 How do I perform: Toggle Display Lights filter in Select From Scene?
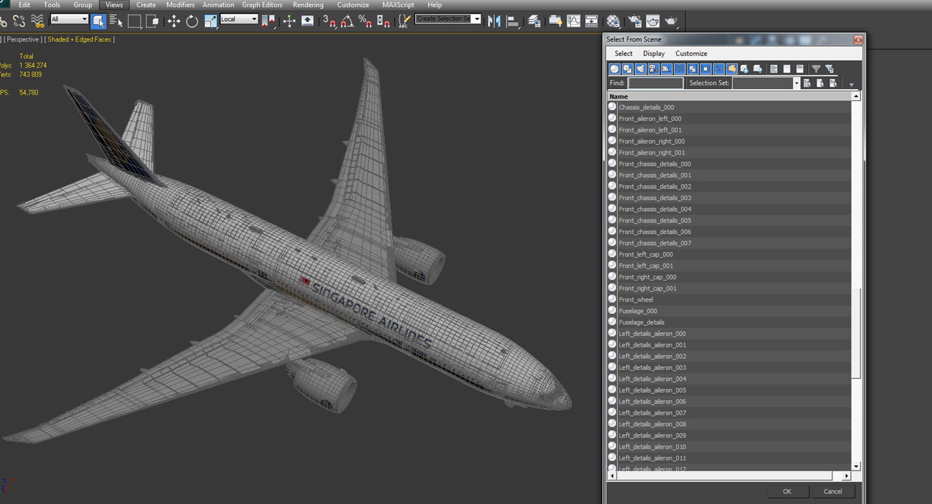tap(641, 69)
